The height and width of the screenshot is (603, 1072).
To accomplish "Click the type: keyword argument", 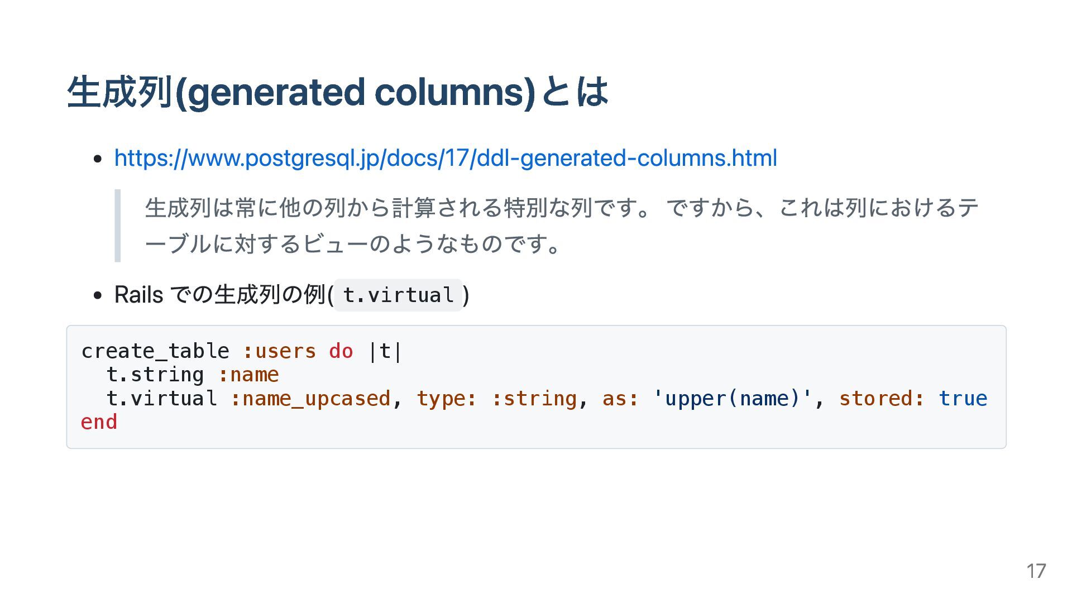I will (446, 399).
